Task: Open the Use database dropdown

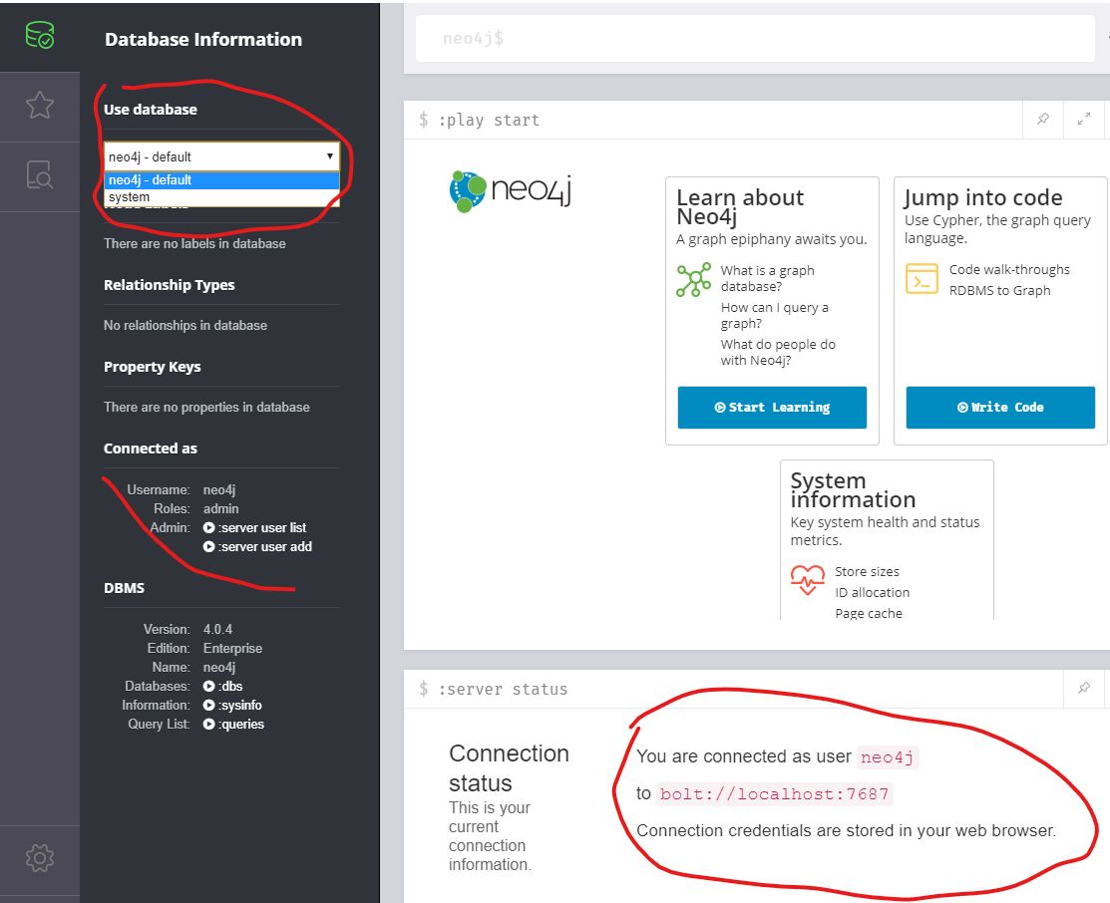Action: (x=221, y=156)
